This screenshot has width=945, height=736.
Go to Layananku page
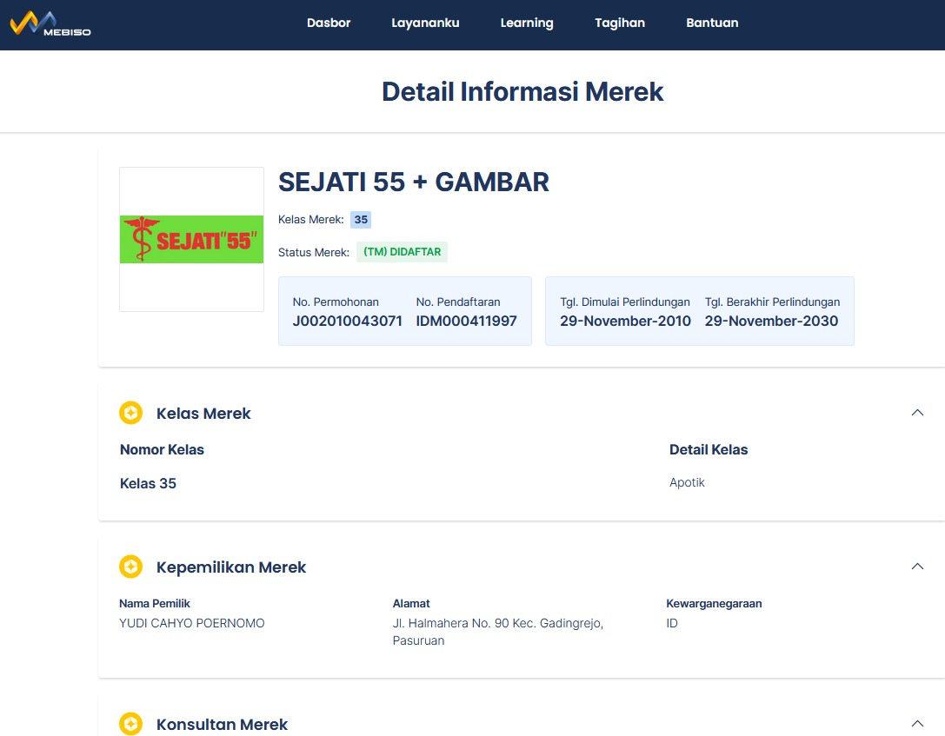(425, 23)
